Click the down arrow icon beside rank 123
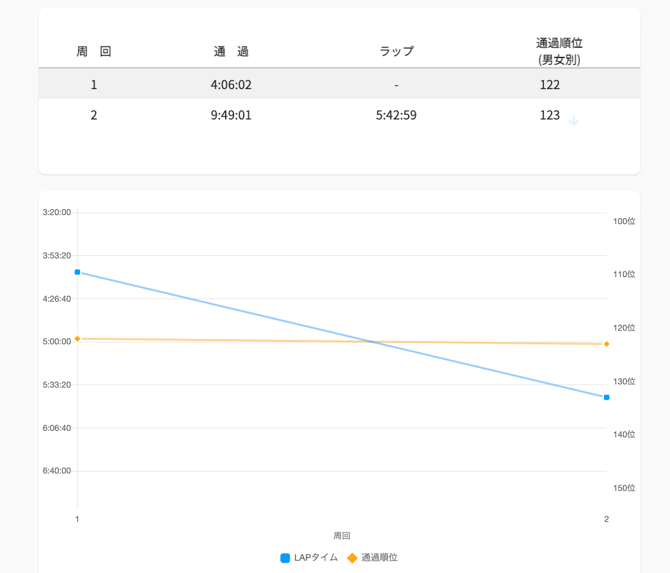Image resolution: width=670 pixels, height=573 pixels. 573,120
